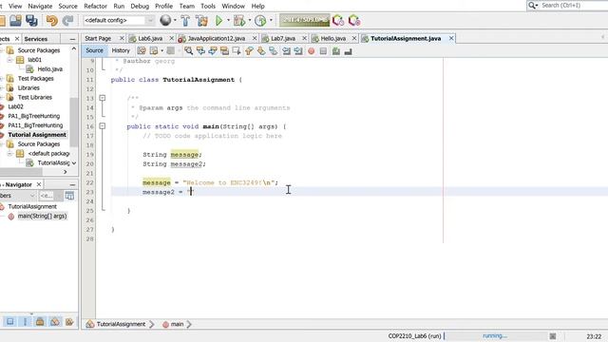Switch to the JavaApplication12.java tab
This screenshot has width=608, height=342.
pos(217,38)
